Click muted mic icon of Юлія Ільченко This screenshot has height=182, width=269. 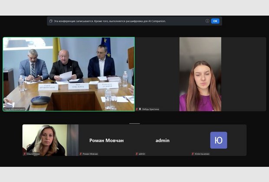tap(193, 154)
